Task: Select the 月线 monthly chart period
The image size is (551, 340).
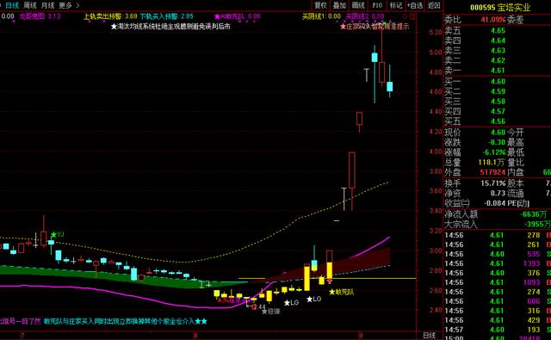Action: (x=48, y=5)
